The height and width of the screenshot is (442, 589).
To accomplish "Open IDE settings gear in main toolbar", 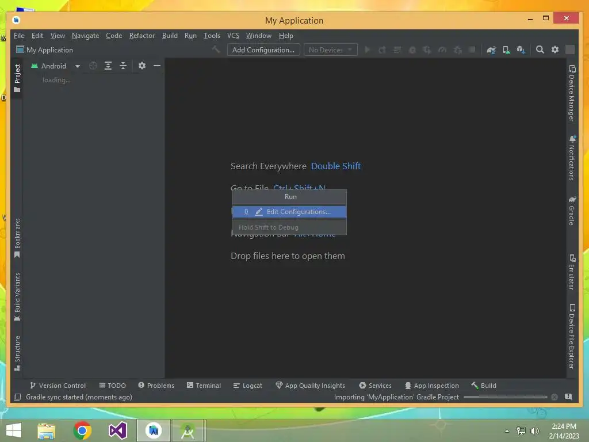I will click(555, 49).
